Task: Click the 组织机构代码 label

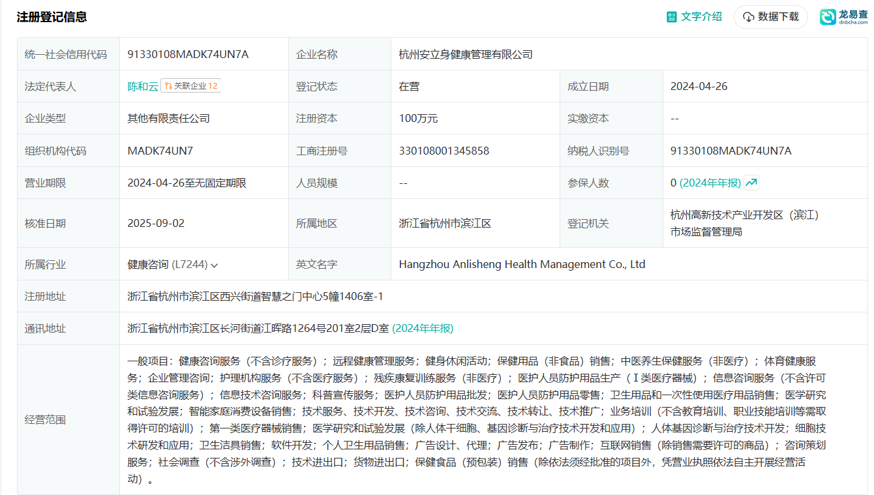Action: [55, 151]
